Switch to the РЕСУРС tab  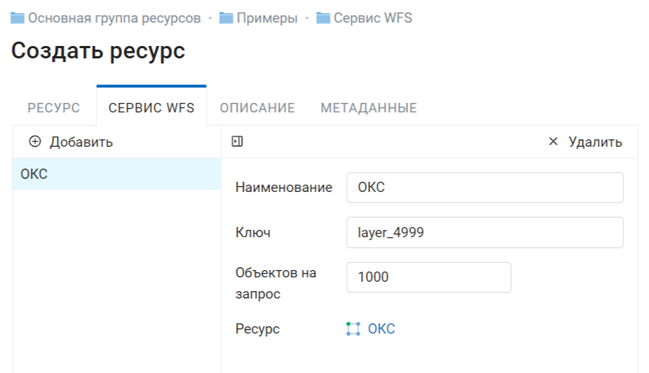[x=54, y=107]
